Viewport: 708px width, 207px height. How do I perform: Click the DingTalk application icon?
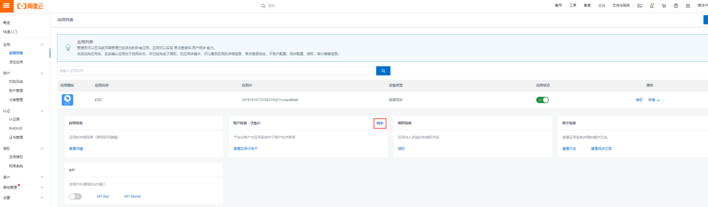[x=68, y=100]
